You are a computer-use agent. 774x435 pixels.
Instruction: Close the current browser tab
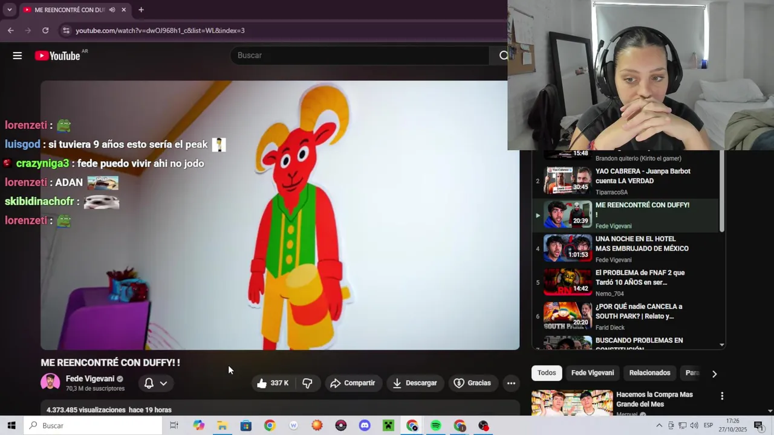click(124, 10)
